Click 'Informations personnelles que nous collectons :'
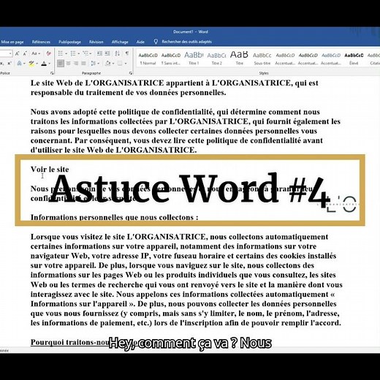 [114, 217]
